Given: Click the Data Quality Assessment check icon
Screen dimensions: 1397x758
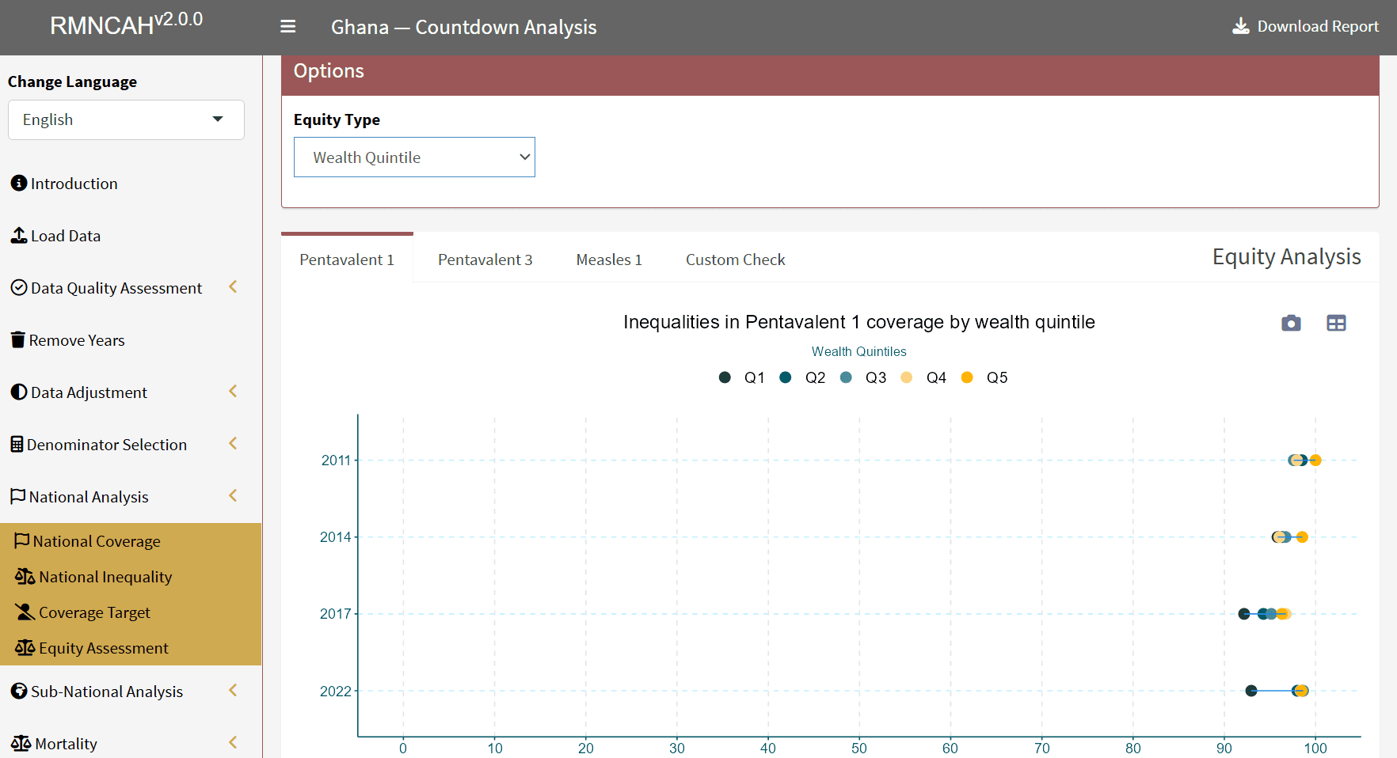Looking at the screenshot, I should pos(19,287).
